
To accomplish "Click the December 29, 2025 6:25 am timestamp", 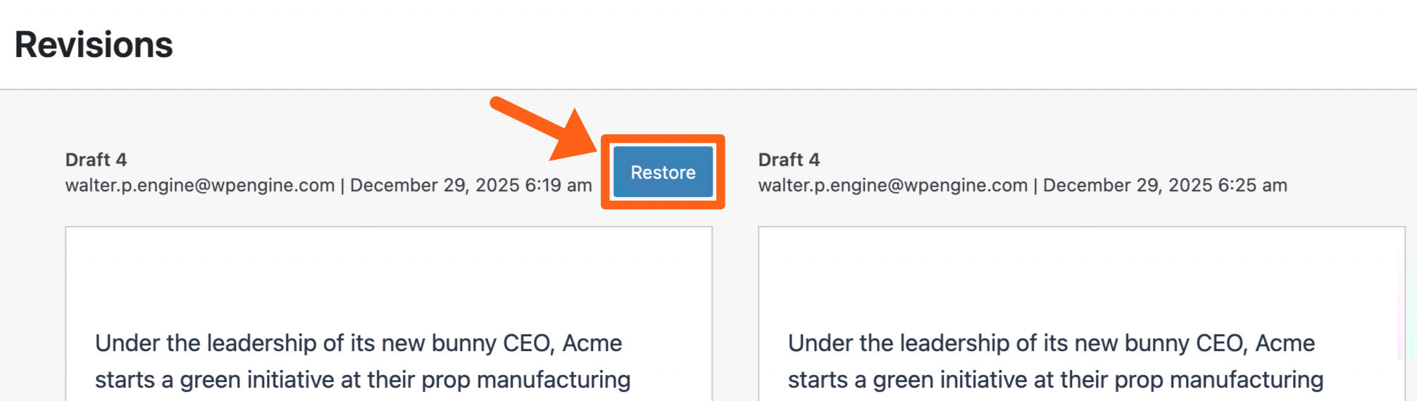I will pos(1164,186).
